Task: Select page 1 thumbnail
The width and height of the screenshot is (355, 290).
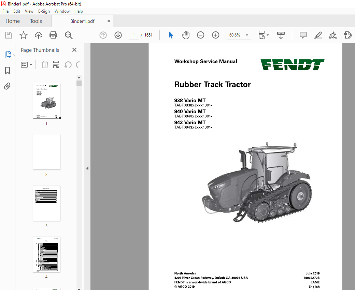Action: pos(47,101)
